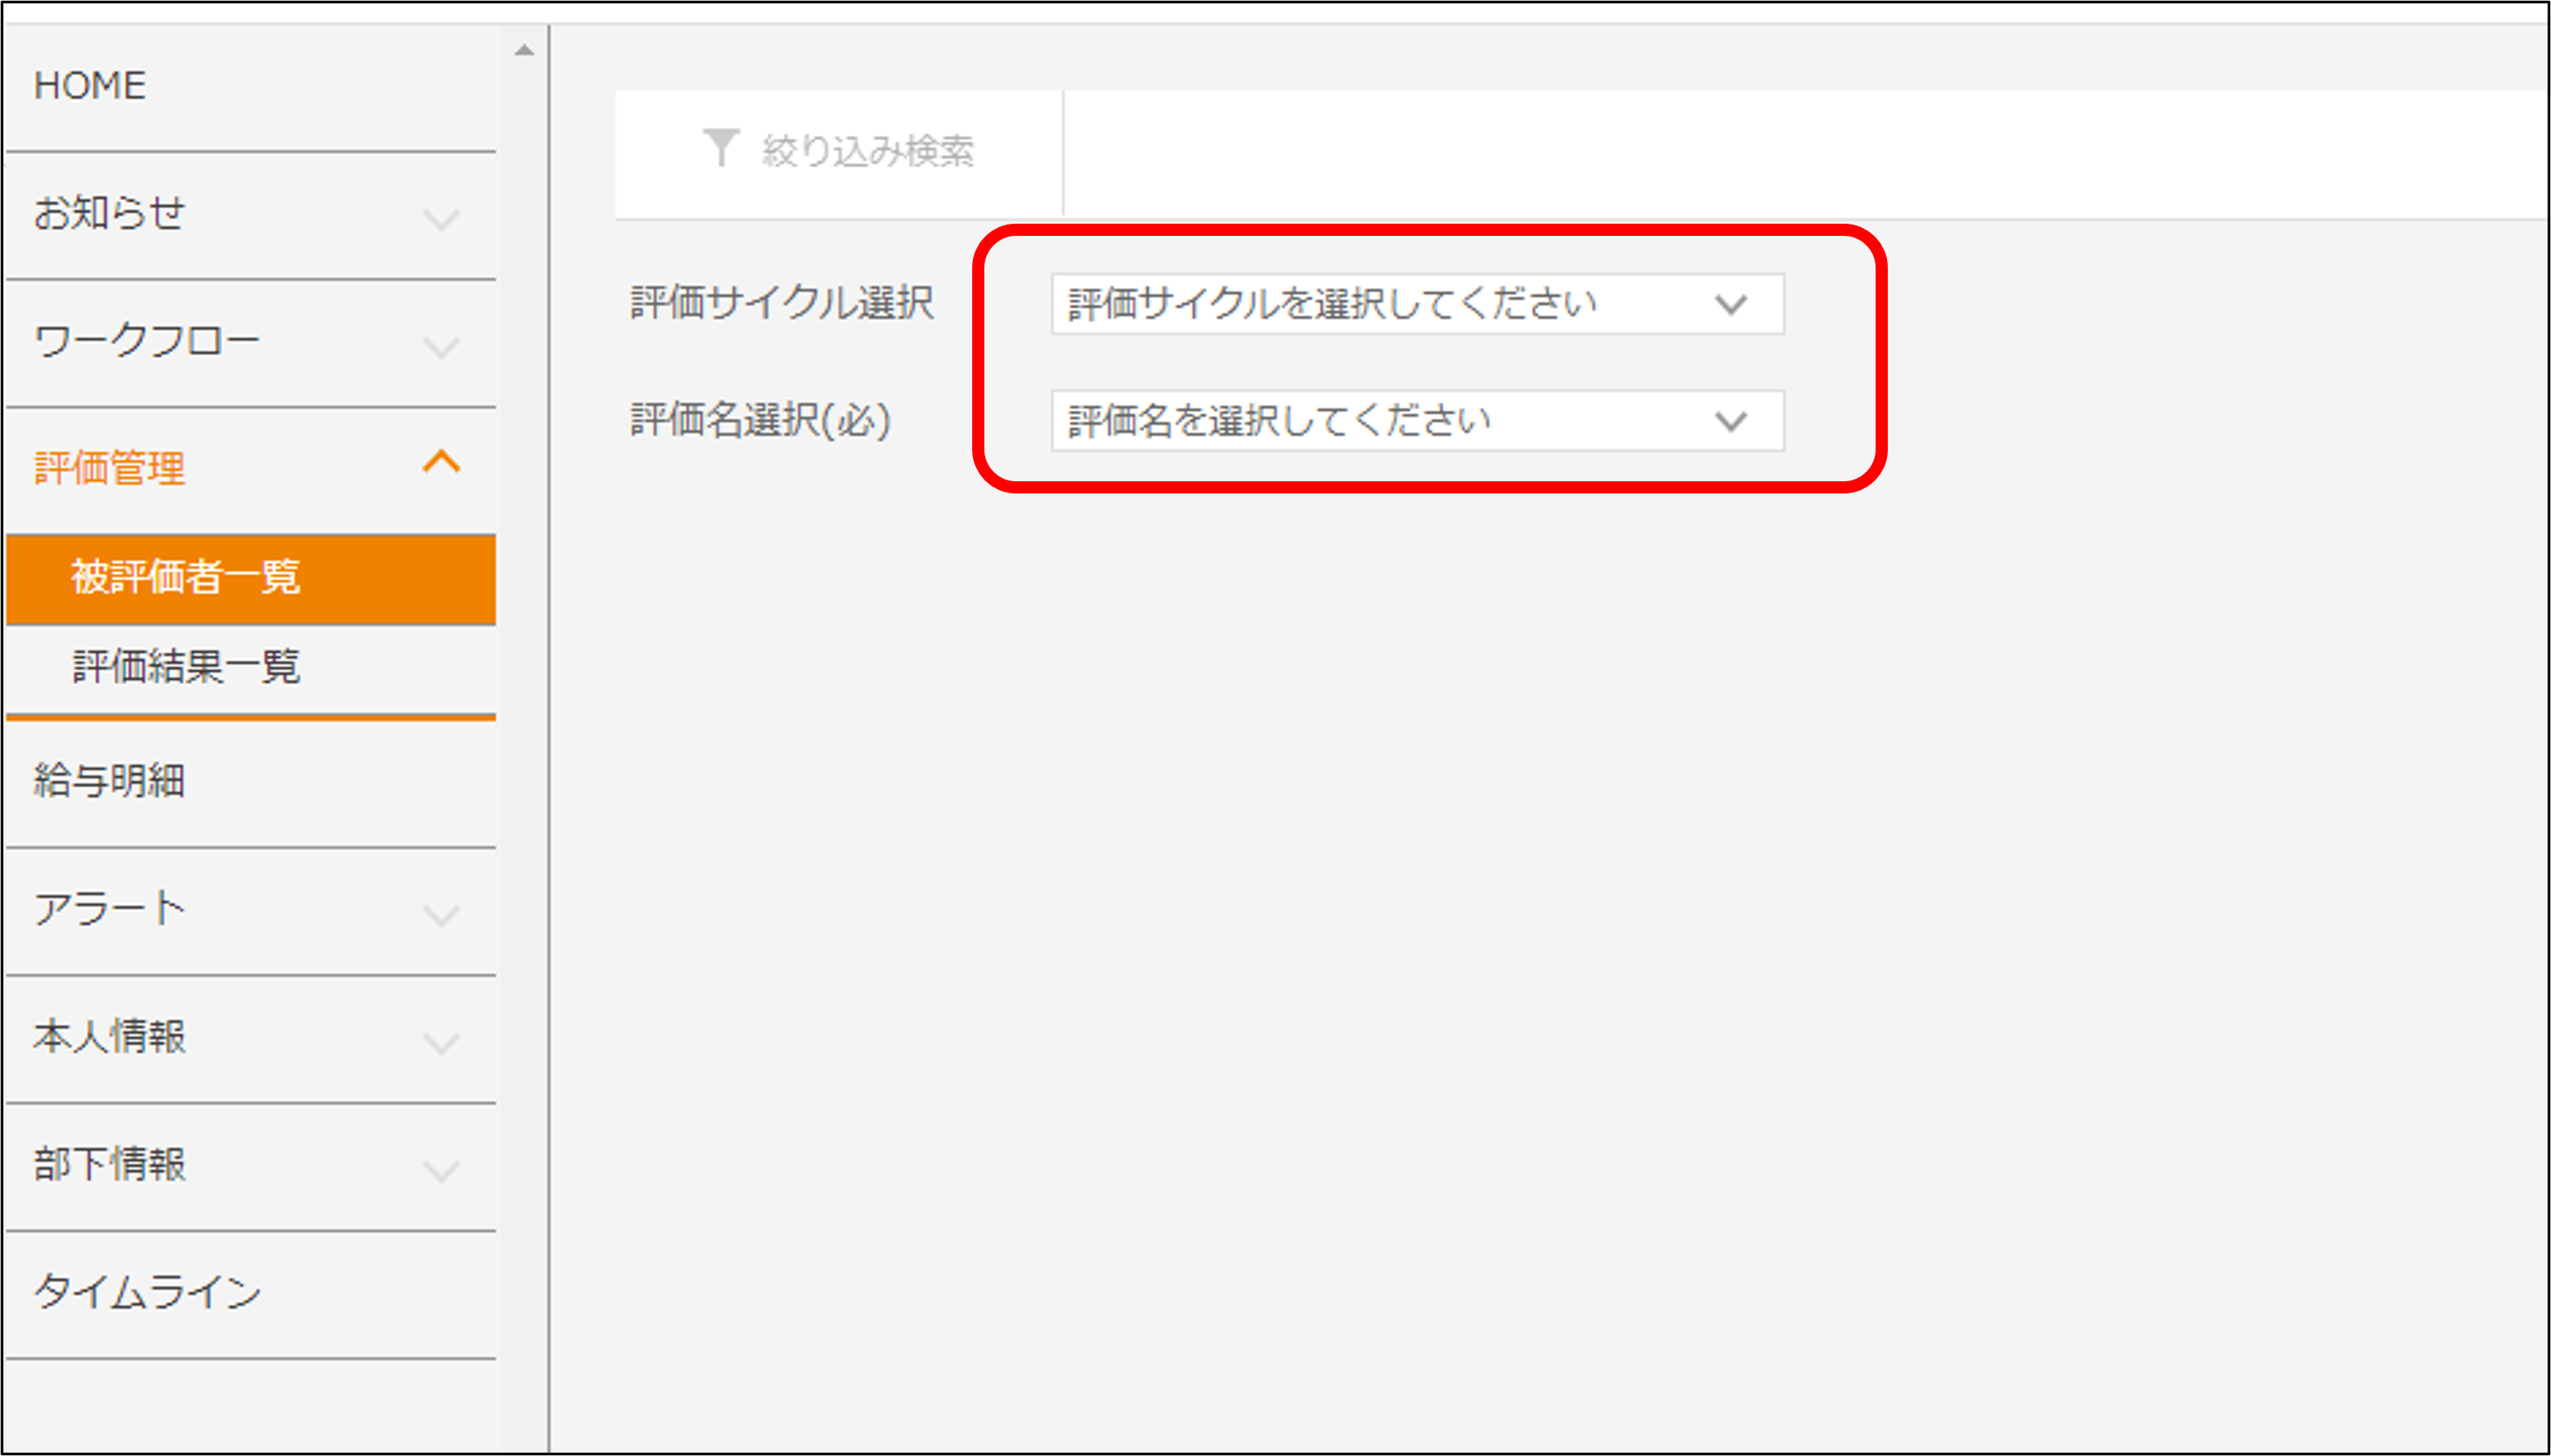The height and width of the screenshot is (1456, 2551).
Task: Click chevron arrow of 評価名 combo box
Action: point(1730,421)
